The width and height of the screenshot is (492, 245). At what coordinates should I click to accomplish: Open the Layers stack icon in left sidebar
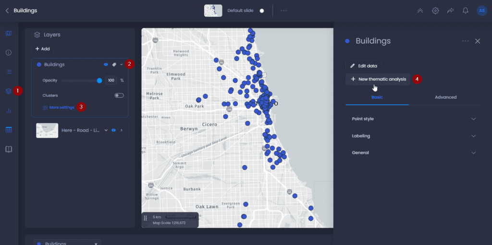coord(9,91)
